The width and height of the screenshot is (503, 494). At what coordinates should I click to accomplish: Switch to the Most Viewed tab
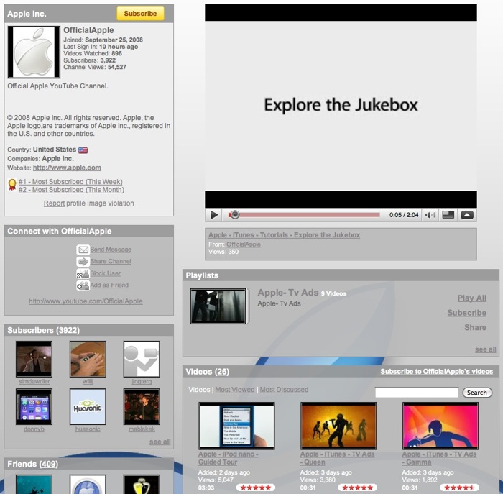point(235,389)
